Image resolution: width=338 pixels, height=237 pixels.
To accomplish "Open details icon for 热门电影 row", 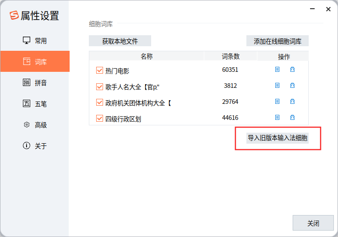I will click(277, 69).
